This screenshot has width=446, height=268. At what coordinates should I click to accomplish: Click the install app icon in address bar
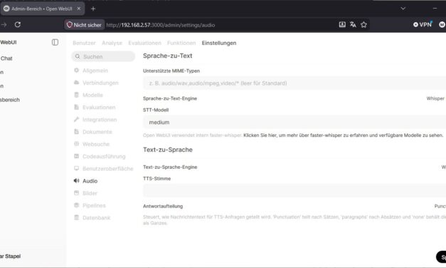tap(342, 24)
